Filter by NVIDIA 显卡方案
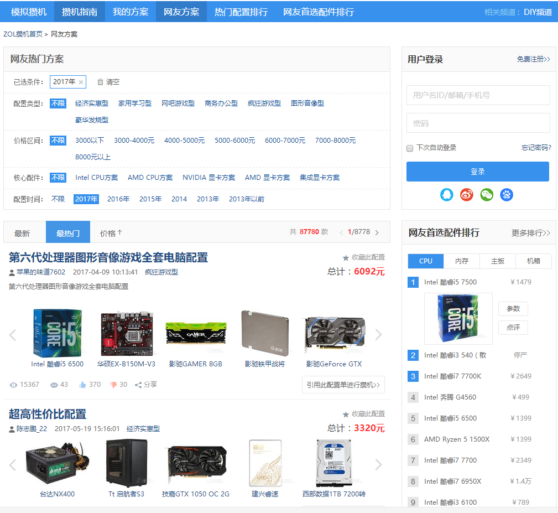This screenshot has height=513, width=558. pos(209,178)
